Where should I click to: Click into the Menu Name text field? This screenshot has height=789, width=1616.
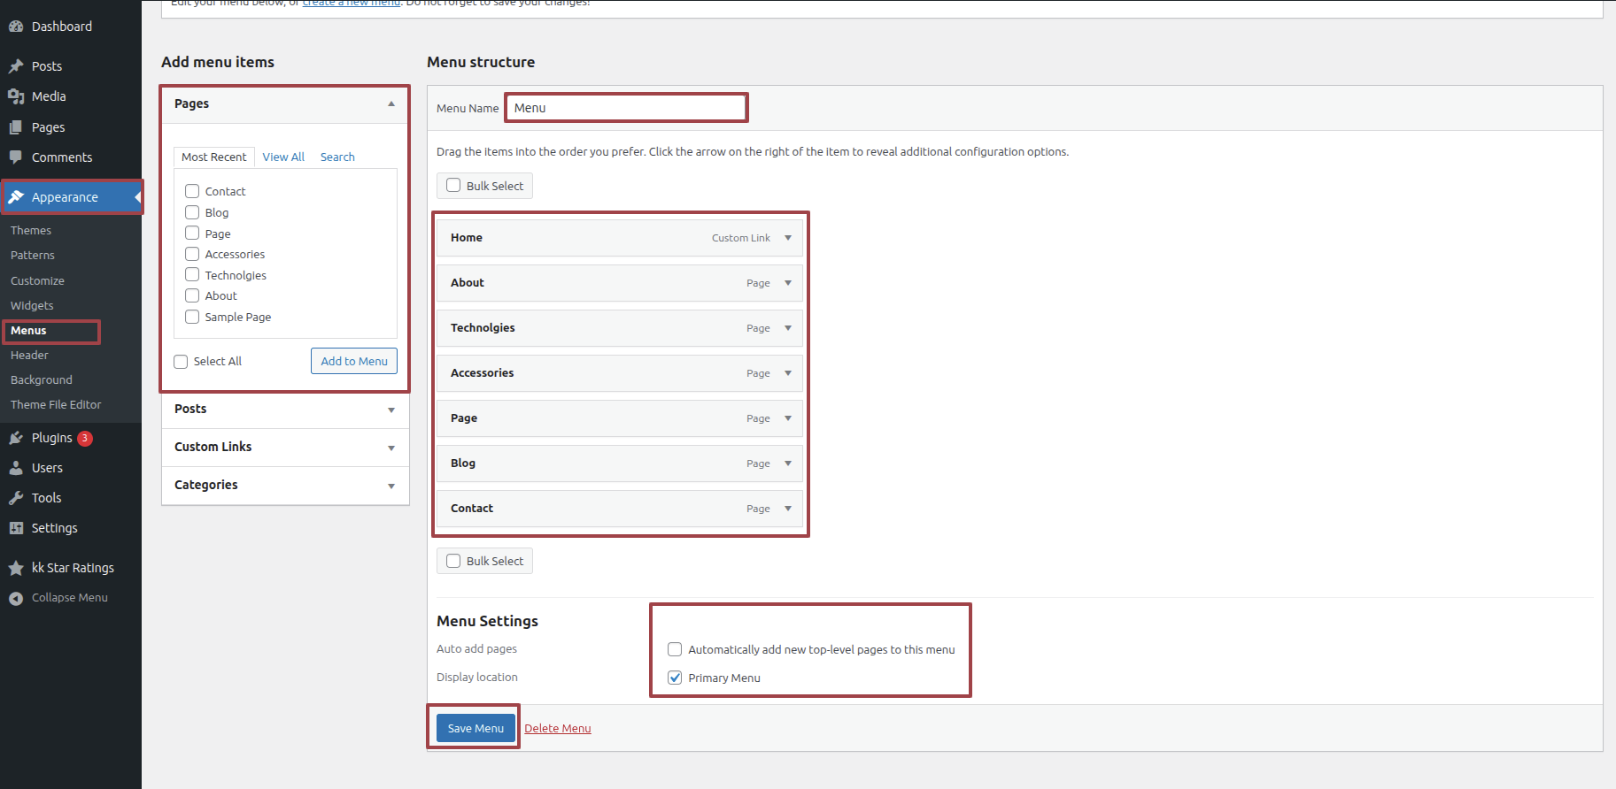626,108
